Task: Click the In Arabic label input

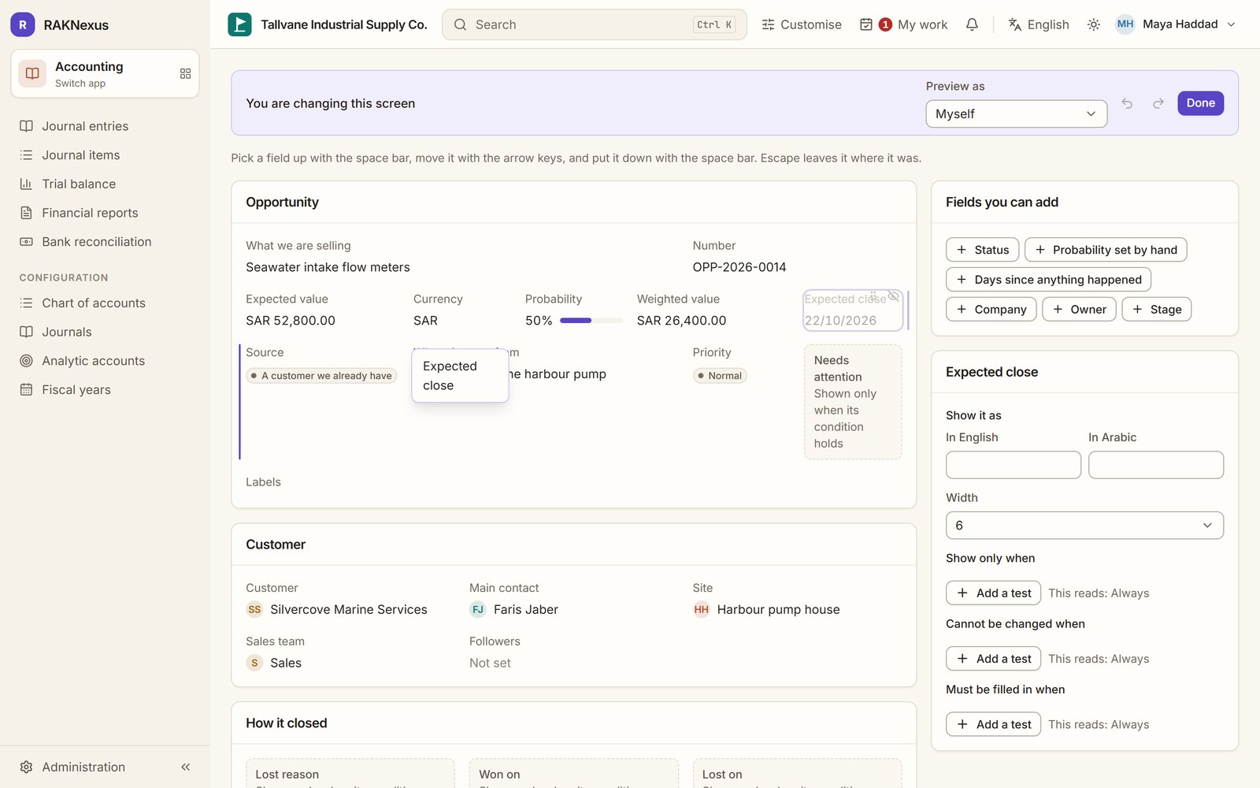Action: (x=1155, y=465)
